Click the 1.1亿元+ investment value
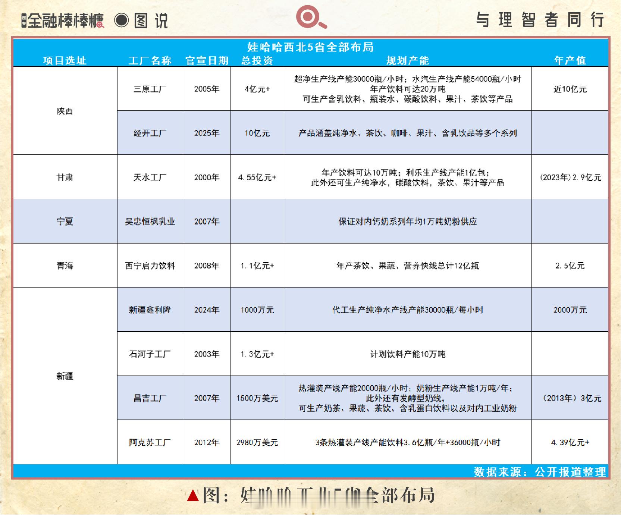The image size is (621, 515). 257,266
